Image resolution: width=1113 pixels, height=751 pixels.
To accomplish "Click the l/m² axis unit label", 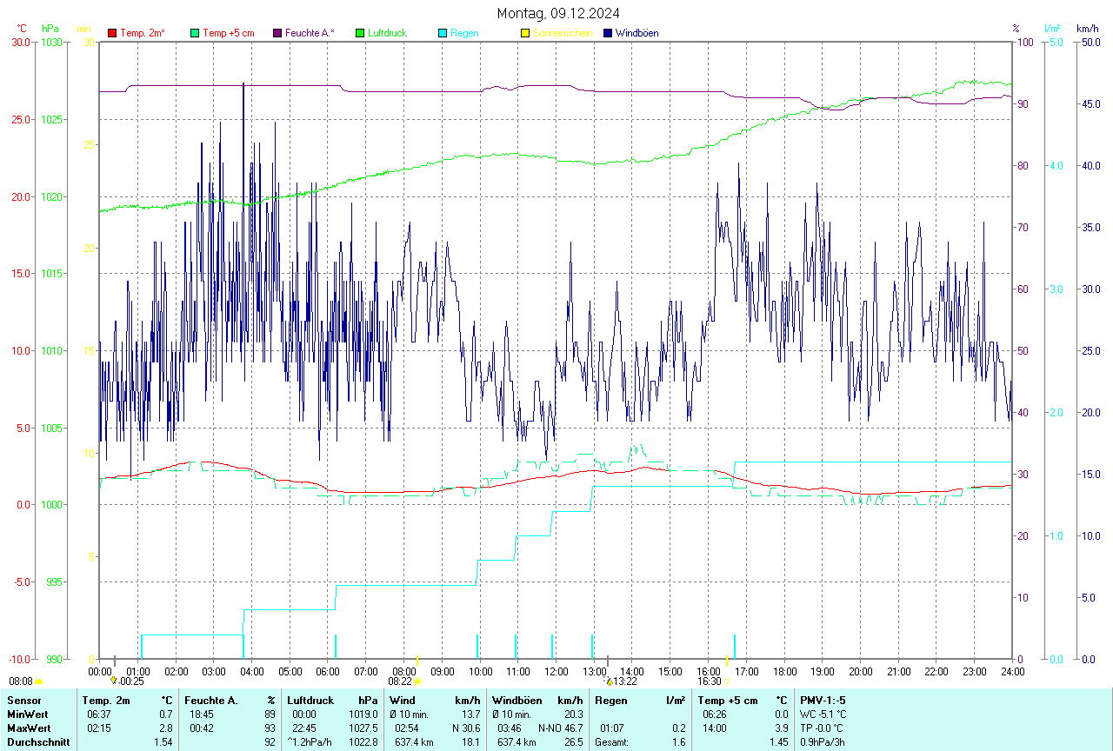I will click(1053, 29).
